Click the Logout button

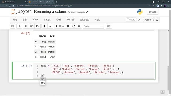[153, 12]
